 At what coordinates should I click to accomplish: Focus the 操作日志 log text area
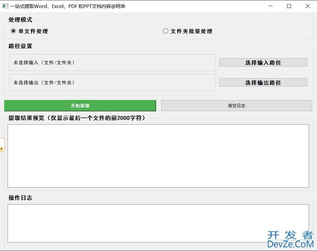click(x=158, y=223)
